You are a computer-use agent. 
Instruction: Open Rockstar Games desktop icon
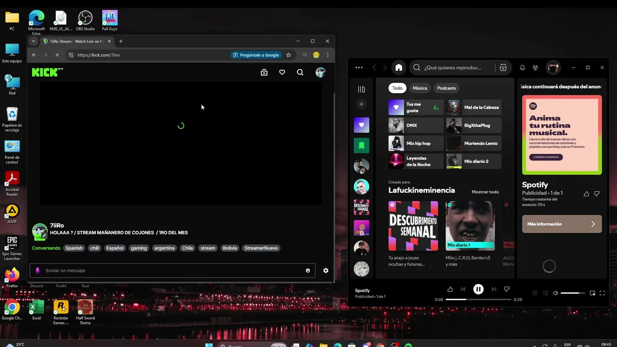click(61, 312)
